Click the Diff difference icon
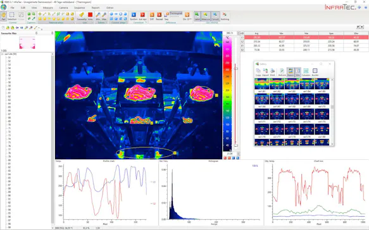Screen dimensions: 369x230 click(x=152, y=16)
